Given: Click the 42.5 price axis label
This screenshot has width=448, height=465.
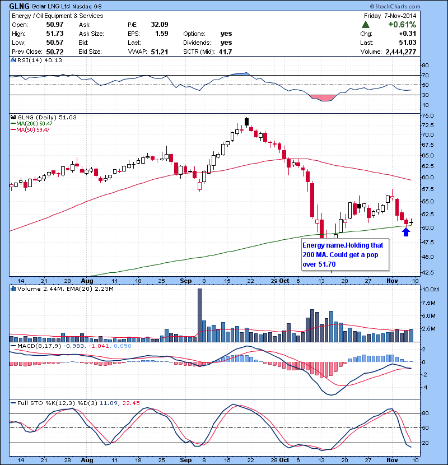Looking at the screenshot, I should click(427, 272).
